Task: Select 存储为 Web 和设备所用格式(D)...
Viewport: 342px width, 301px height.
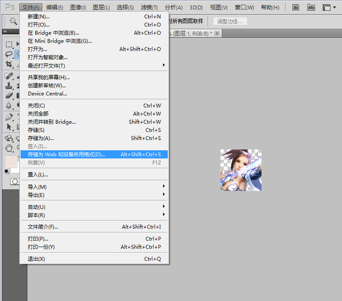Action: pos(94,154)
